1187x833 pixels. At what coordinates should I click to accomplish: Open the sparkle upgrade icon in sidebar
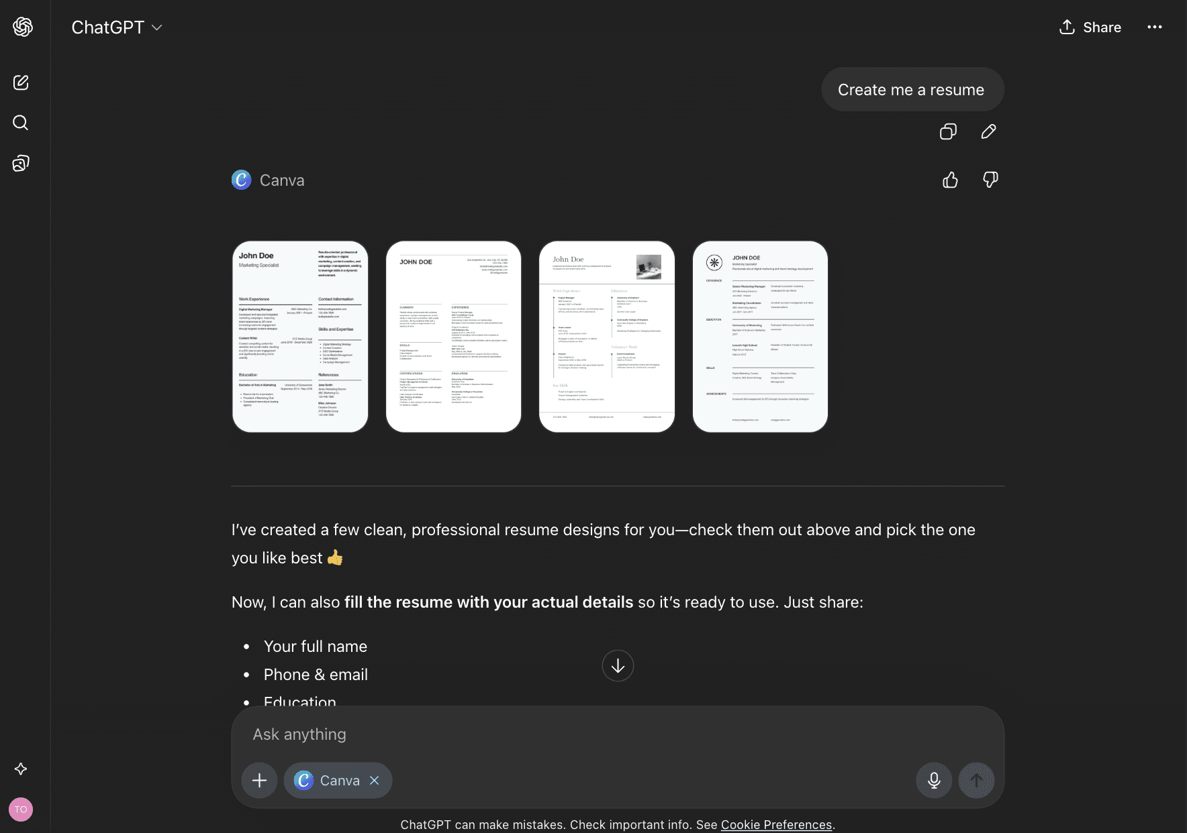pyautogui.click(x=21, y=769)
